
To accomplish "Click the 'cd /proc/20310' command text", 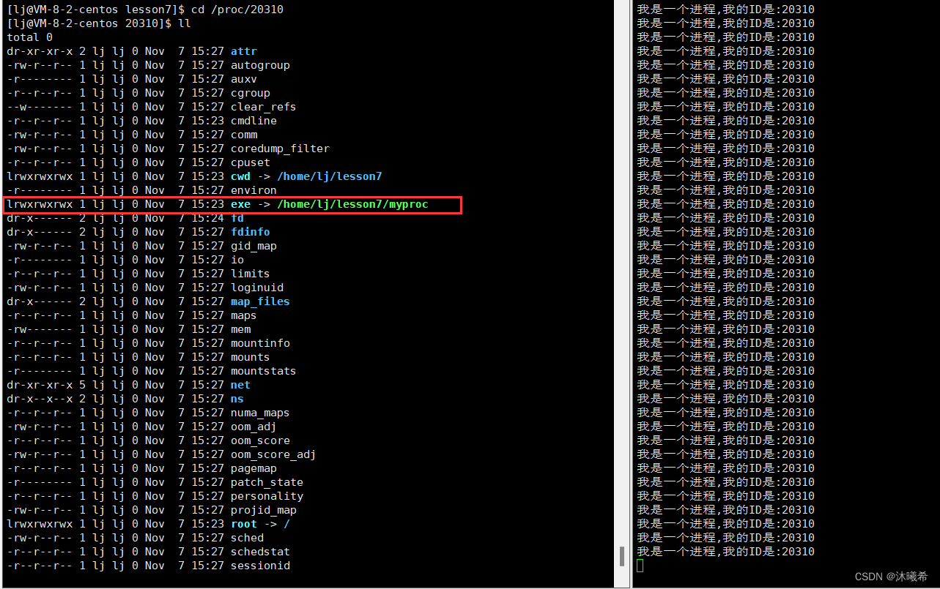I will click(237, 10).
